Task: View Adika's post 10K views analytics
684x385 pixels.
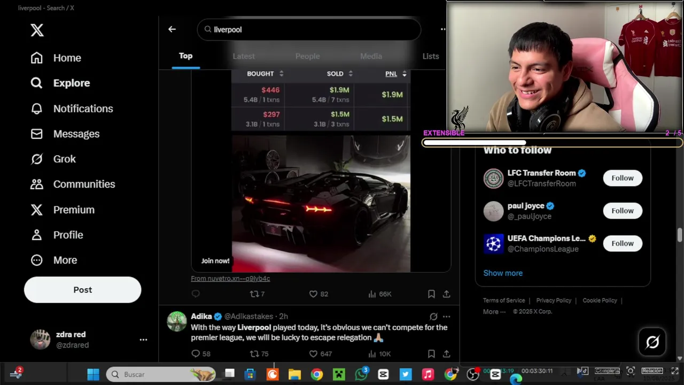Action: 379,354
